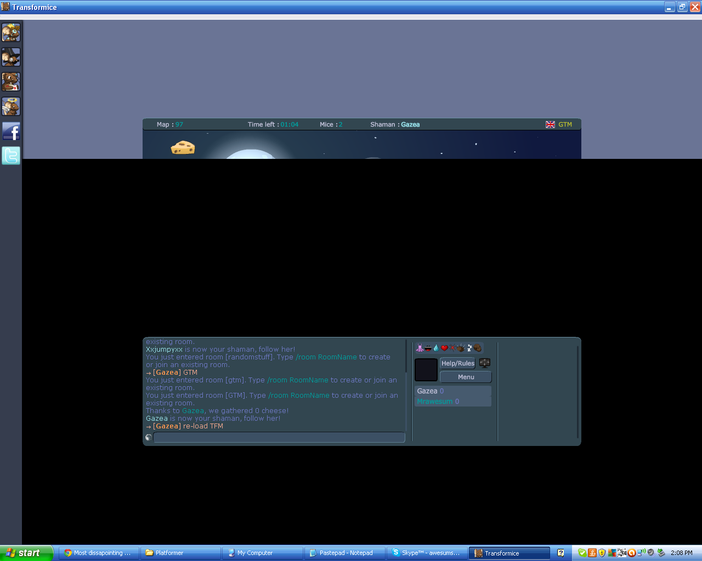Open the Twitter link icon
This screenshot has height=561, width=702.
tap(11, 156)
